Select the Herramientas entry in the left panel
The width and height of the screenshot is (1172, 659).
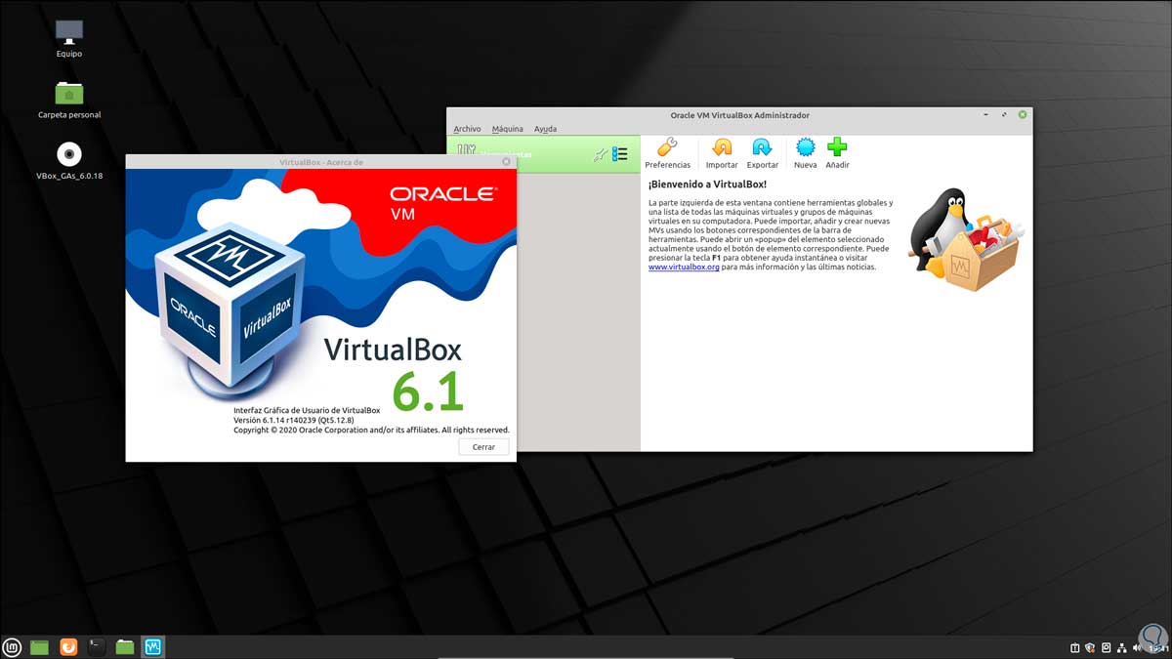tap(543, 154)
